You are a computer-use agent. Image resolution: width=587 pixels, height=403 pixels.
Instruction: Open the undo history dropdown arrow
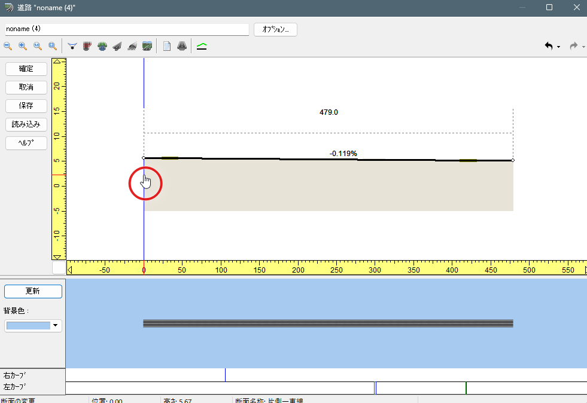pyautogui.click(x=558, y=47)
